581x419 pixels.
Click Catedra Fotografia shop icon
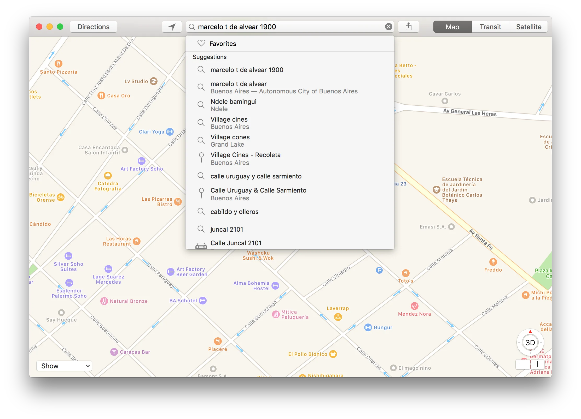(108, 176)
